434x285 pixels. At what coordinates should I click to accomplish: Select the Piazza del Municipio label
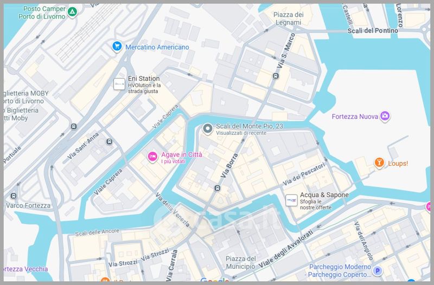[x=240, y=263]
